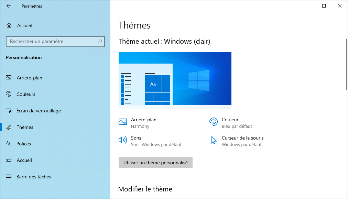Open Sons Windows par défaut link
The width and height of the screenshot is (348, 199).
coord(150,141)
